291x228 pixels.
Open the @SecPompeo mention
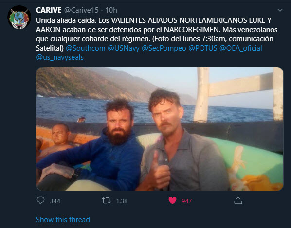coord(164,48)
